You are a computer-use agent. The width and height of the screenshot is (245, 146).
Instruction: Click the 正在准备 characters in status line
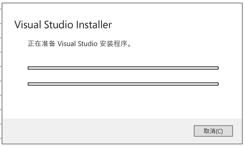click(42, 43)
